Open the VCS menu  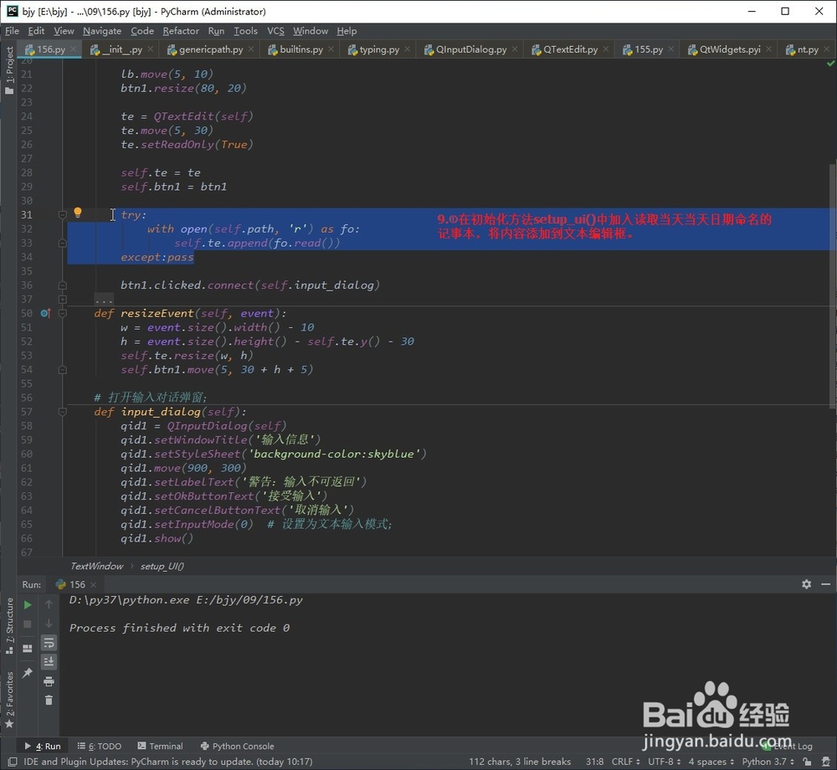(275, 31)
